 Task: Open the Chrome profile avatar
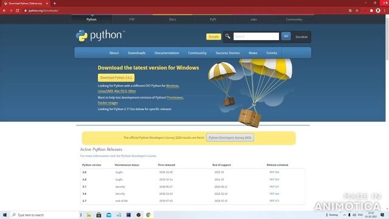coord(378,10)
